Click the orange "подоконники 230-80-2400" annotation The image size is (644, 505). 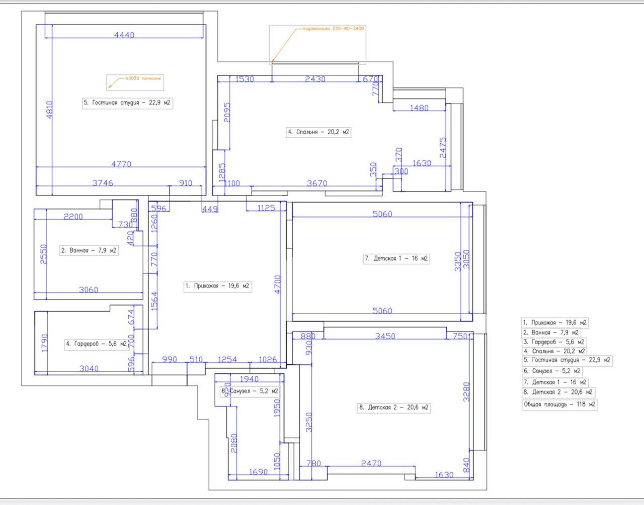tap(333, 29)
